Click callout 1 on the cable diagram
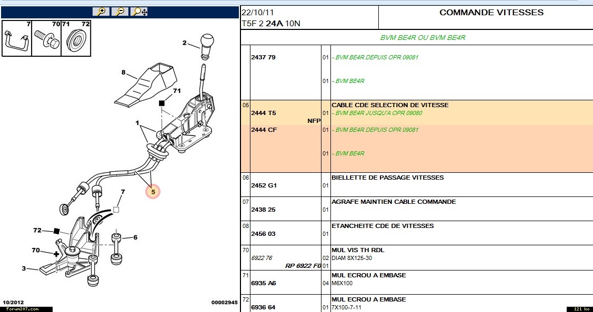The height and width of the screenshot is (312, 593). click(x=137, y=123)
